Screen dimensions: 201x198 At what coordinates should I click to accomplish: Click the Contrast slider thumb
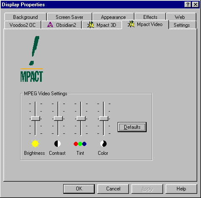pyautogui.click(x=58, y=118)
